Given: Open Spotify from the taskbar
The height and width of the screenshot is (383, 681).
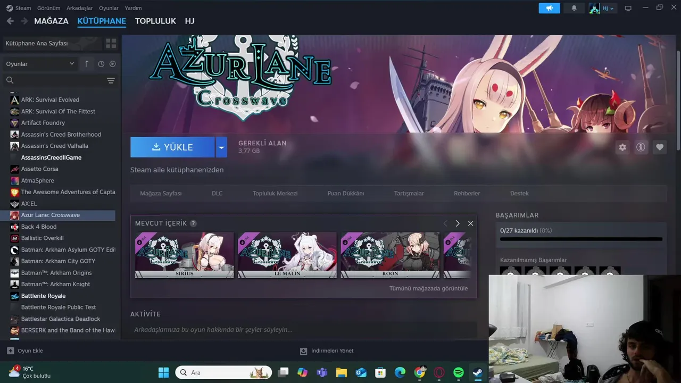Looking at the screenshot, I should coord(459,372).
